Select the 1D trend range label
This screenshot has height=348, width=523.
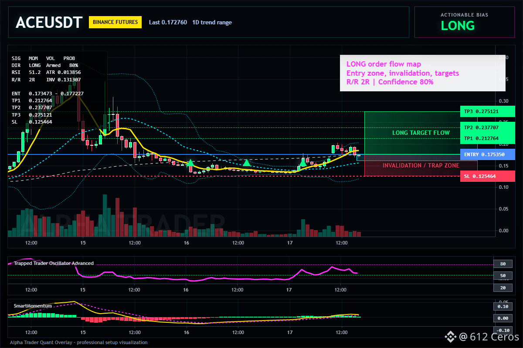(212, 23)
